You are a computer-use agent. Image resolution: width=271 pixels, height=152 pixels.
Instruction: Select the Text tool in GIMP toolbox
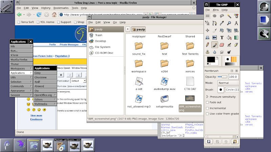(222, 37)
